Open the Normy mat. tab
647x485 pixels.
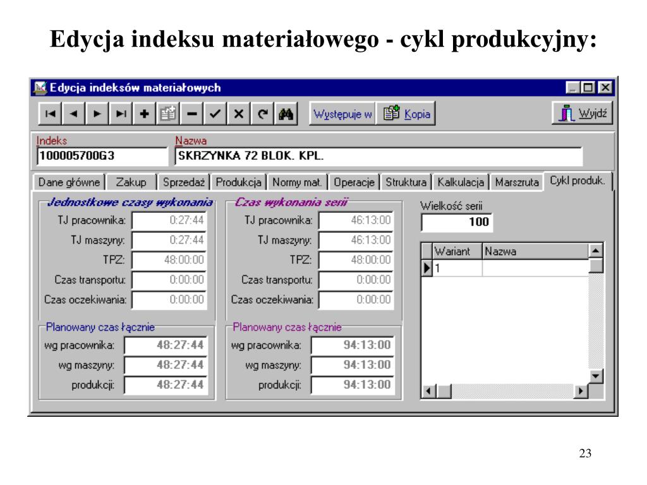[297, 182]
